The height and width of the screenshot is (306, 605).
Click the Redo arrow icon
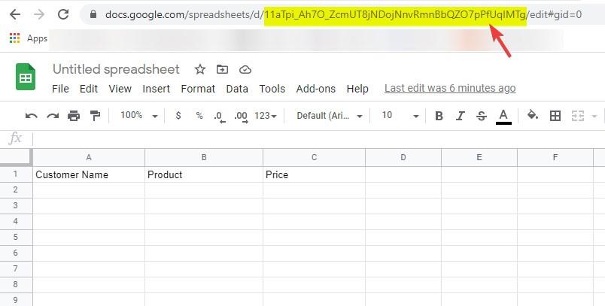tap(53, 116)
